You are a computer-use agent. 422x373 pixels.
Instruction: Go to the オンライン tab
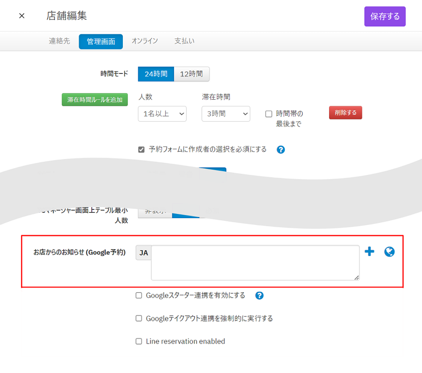click(145, 41)
